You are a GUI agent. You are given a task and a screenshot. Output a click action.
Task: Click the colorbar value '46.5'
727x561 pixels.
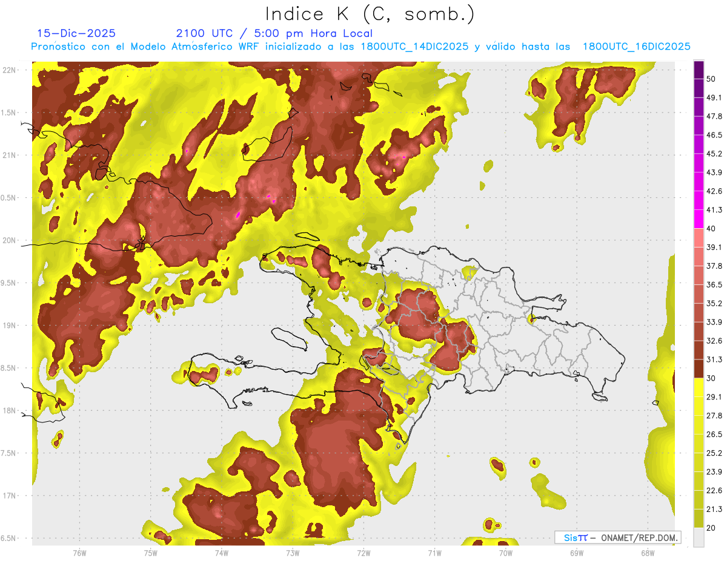(714, 135)
